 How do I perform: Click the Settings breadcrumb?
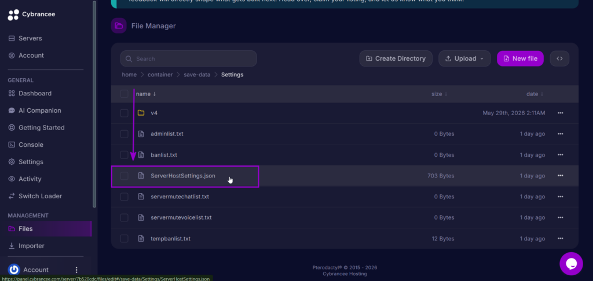232,75
